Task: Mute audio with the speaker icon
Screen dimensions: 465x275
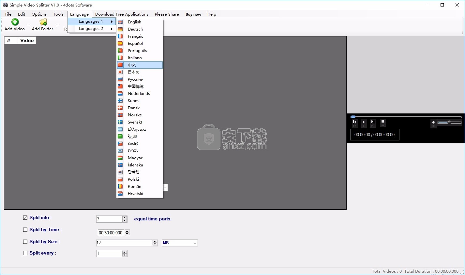Action: 434,123
